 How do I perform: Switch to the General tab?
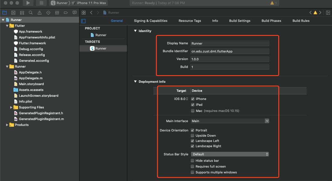pyautogui.click(x=117, y=21)
